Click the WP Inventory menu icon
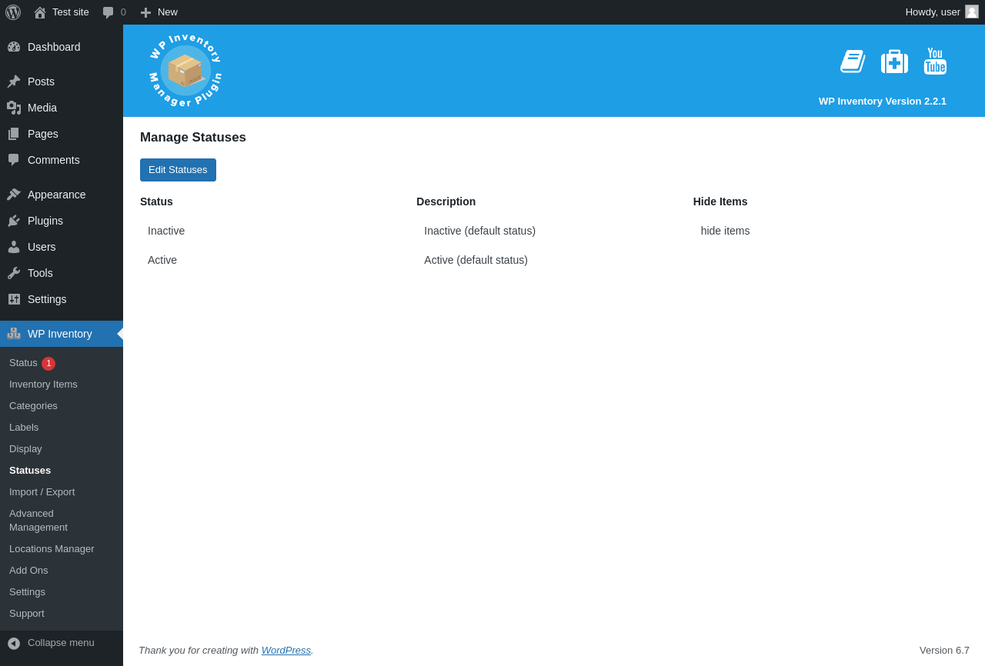 click(14, 334)
